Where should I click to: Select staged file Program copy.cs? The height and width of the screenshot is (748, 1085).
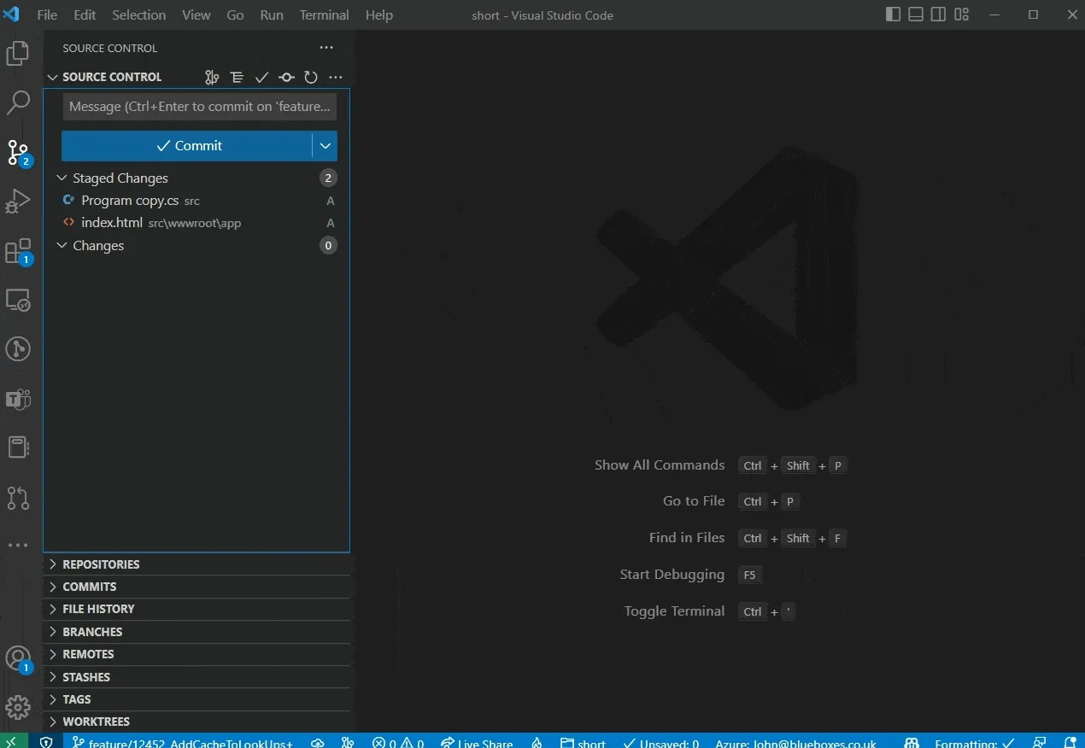(x=196, y=201)
